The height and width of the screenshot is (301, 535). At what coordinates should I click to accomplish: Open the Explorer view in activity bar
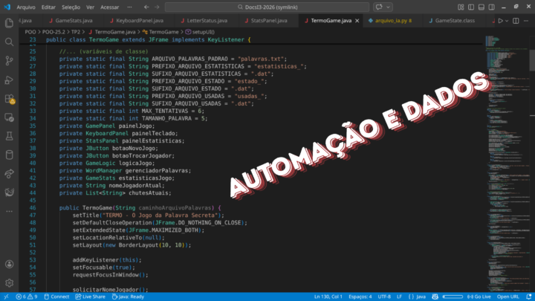click(x=9, y=22)
